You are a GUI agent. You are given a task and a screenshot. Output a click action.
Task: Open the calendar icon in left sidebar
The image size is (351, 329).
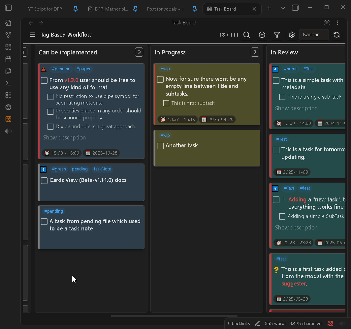point(9,59)
